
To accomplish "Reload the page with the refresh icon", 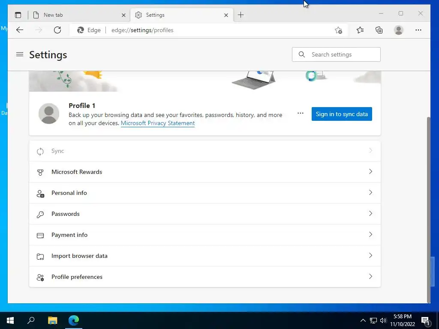I will 57,30.
